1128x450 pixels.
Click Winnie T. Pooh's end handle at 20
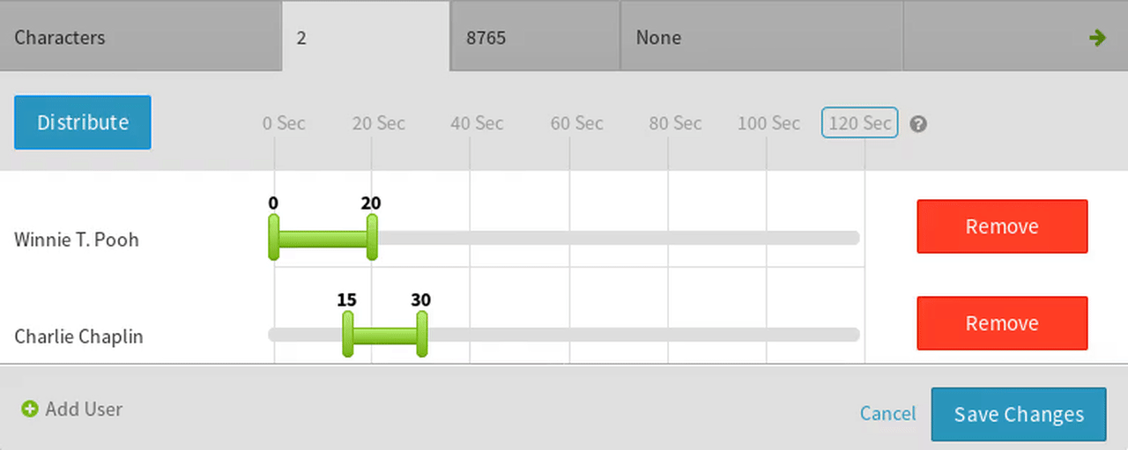pos(372,238)
